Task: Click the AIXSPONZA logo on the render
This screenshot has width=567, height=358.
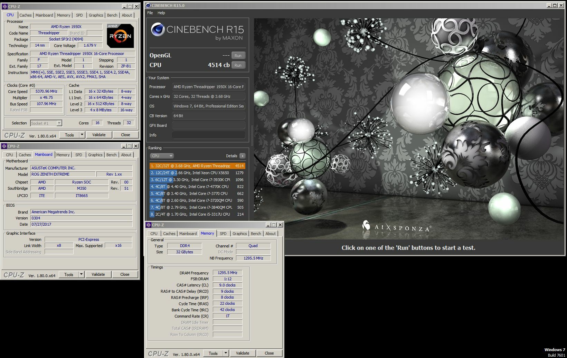Action: pos(396,227)
